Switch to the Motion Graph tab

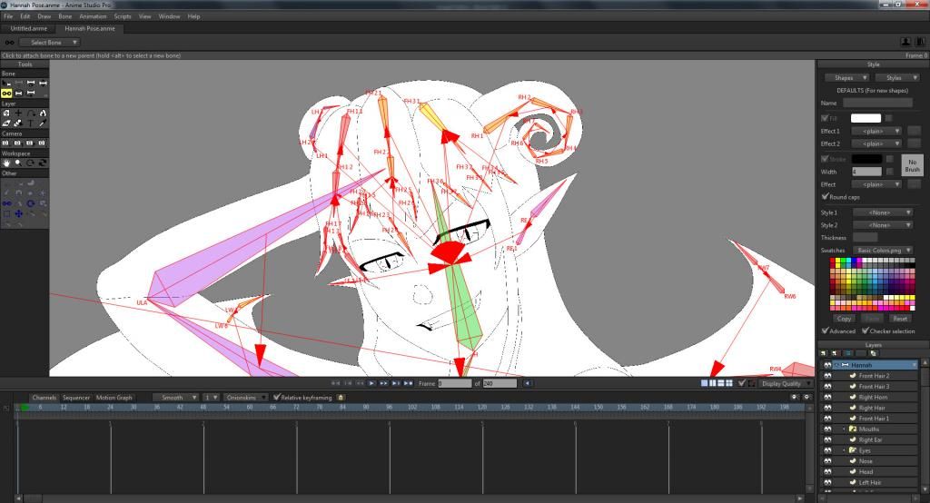point(114,398)
